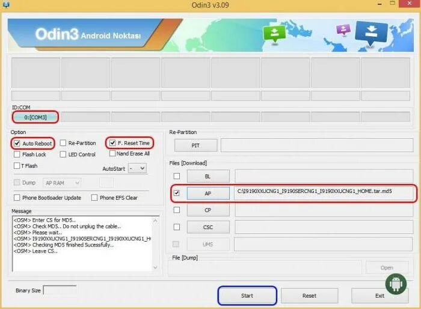Click the Binary Size field

pos(60,290)
